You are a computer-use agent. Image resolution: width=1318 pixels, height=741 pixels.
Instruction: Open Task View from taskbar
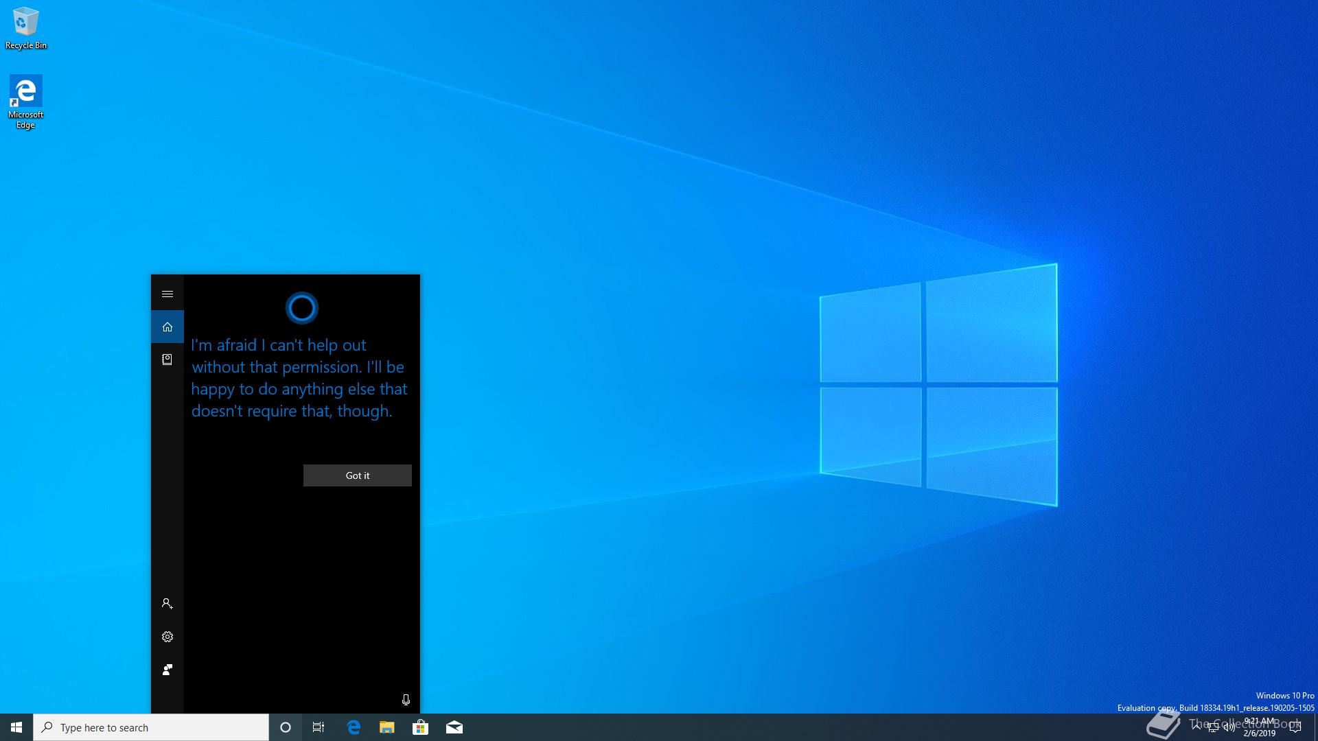tap(319, 727)
